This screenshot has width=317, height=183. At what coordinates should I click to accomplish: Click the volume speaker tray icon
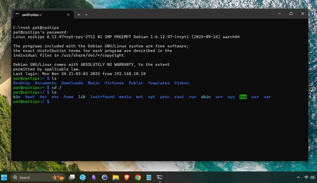click(313, 177)
